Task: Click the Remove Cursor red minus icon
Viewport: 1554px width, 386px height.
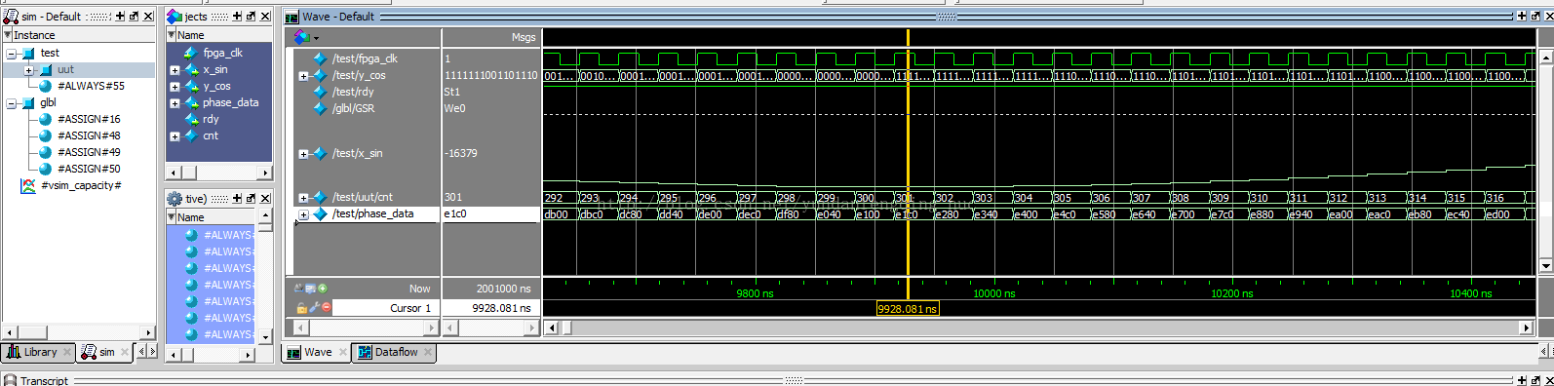Action: coord(327,307)
